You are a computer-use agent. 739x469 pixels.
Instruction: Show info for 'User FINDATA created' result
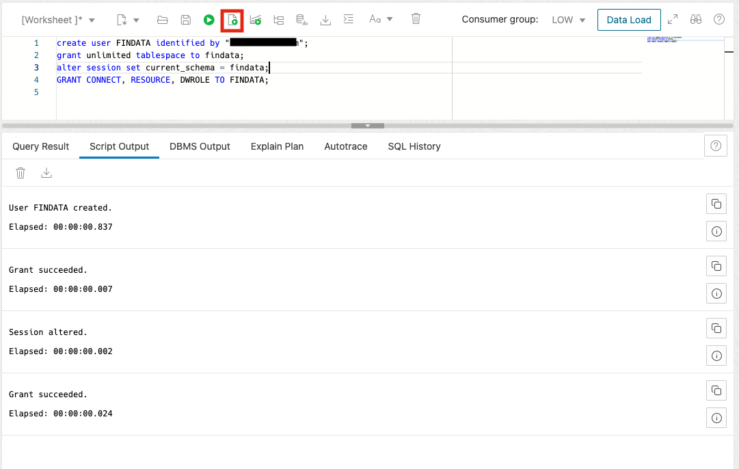(716, 232)
